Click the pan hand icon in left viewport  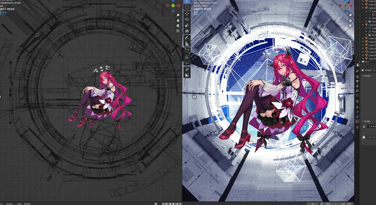coord(178,20)
